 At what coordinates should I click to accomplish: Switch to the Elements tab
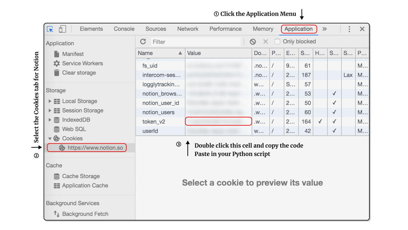coord(91,29)
